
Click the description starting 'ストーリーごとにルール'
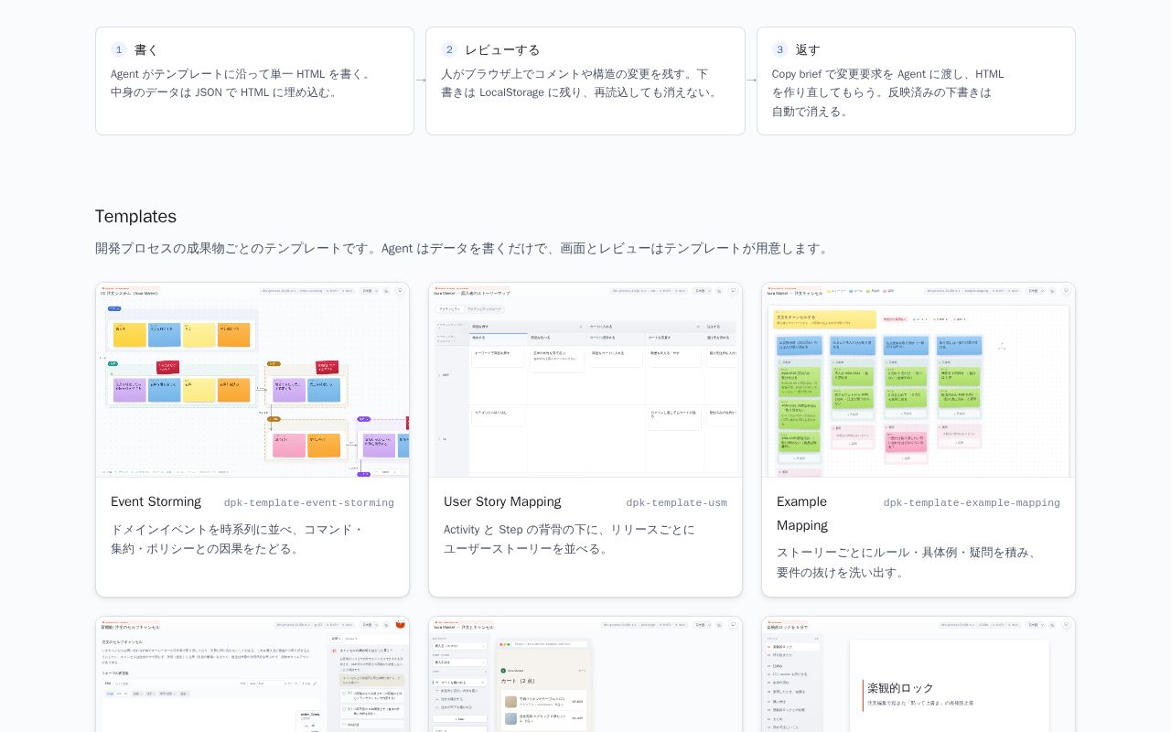click(908, 563)
